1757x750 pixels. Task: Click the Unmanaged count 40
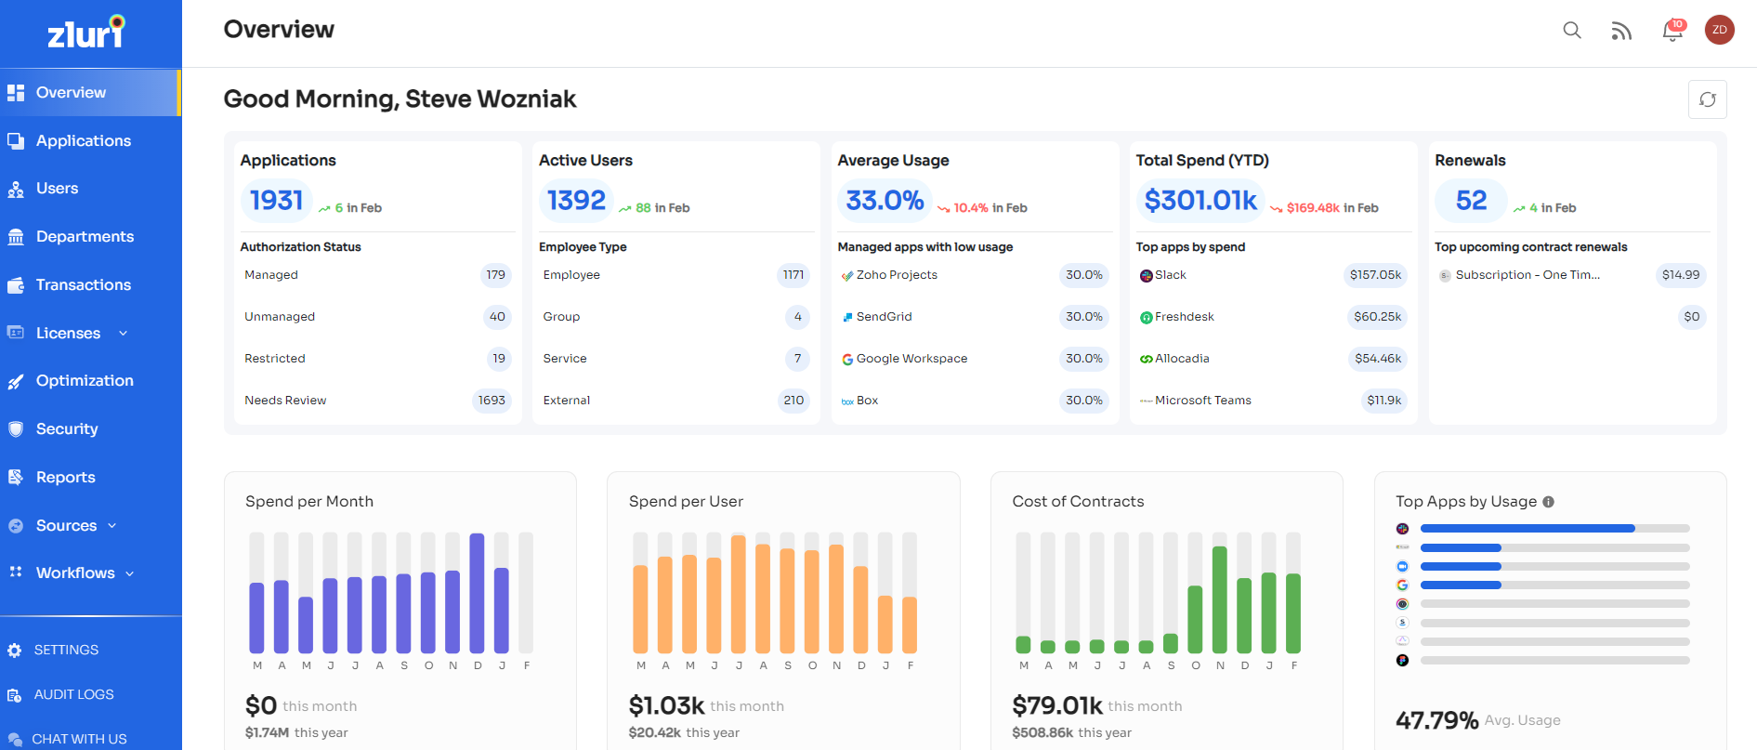[497, 317]
